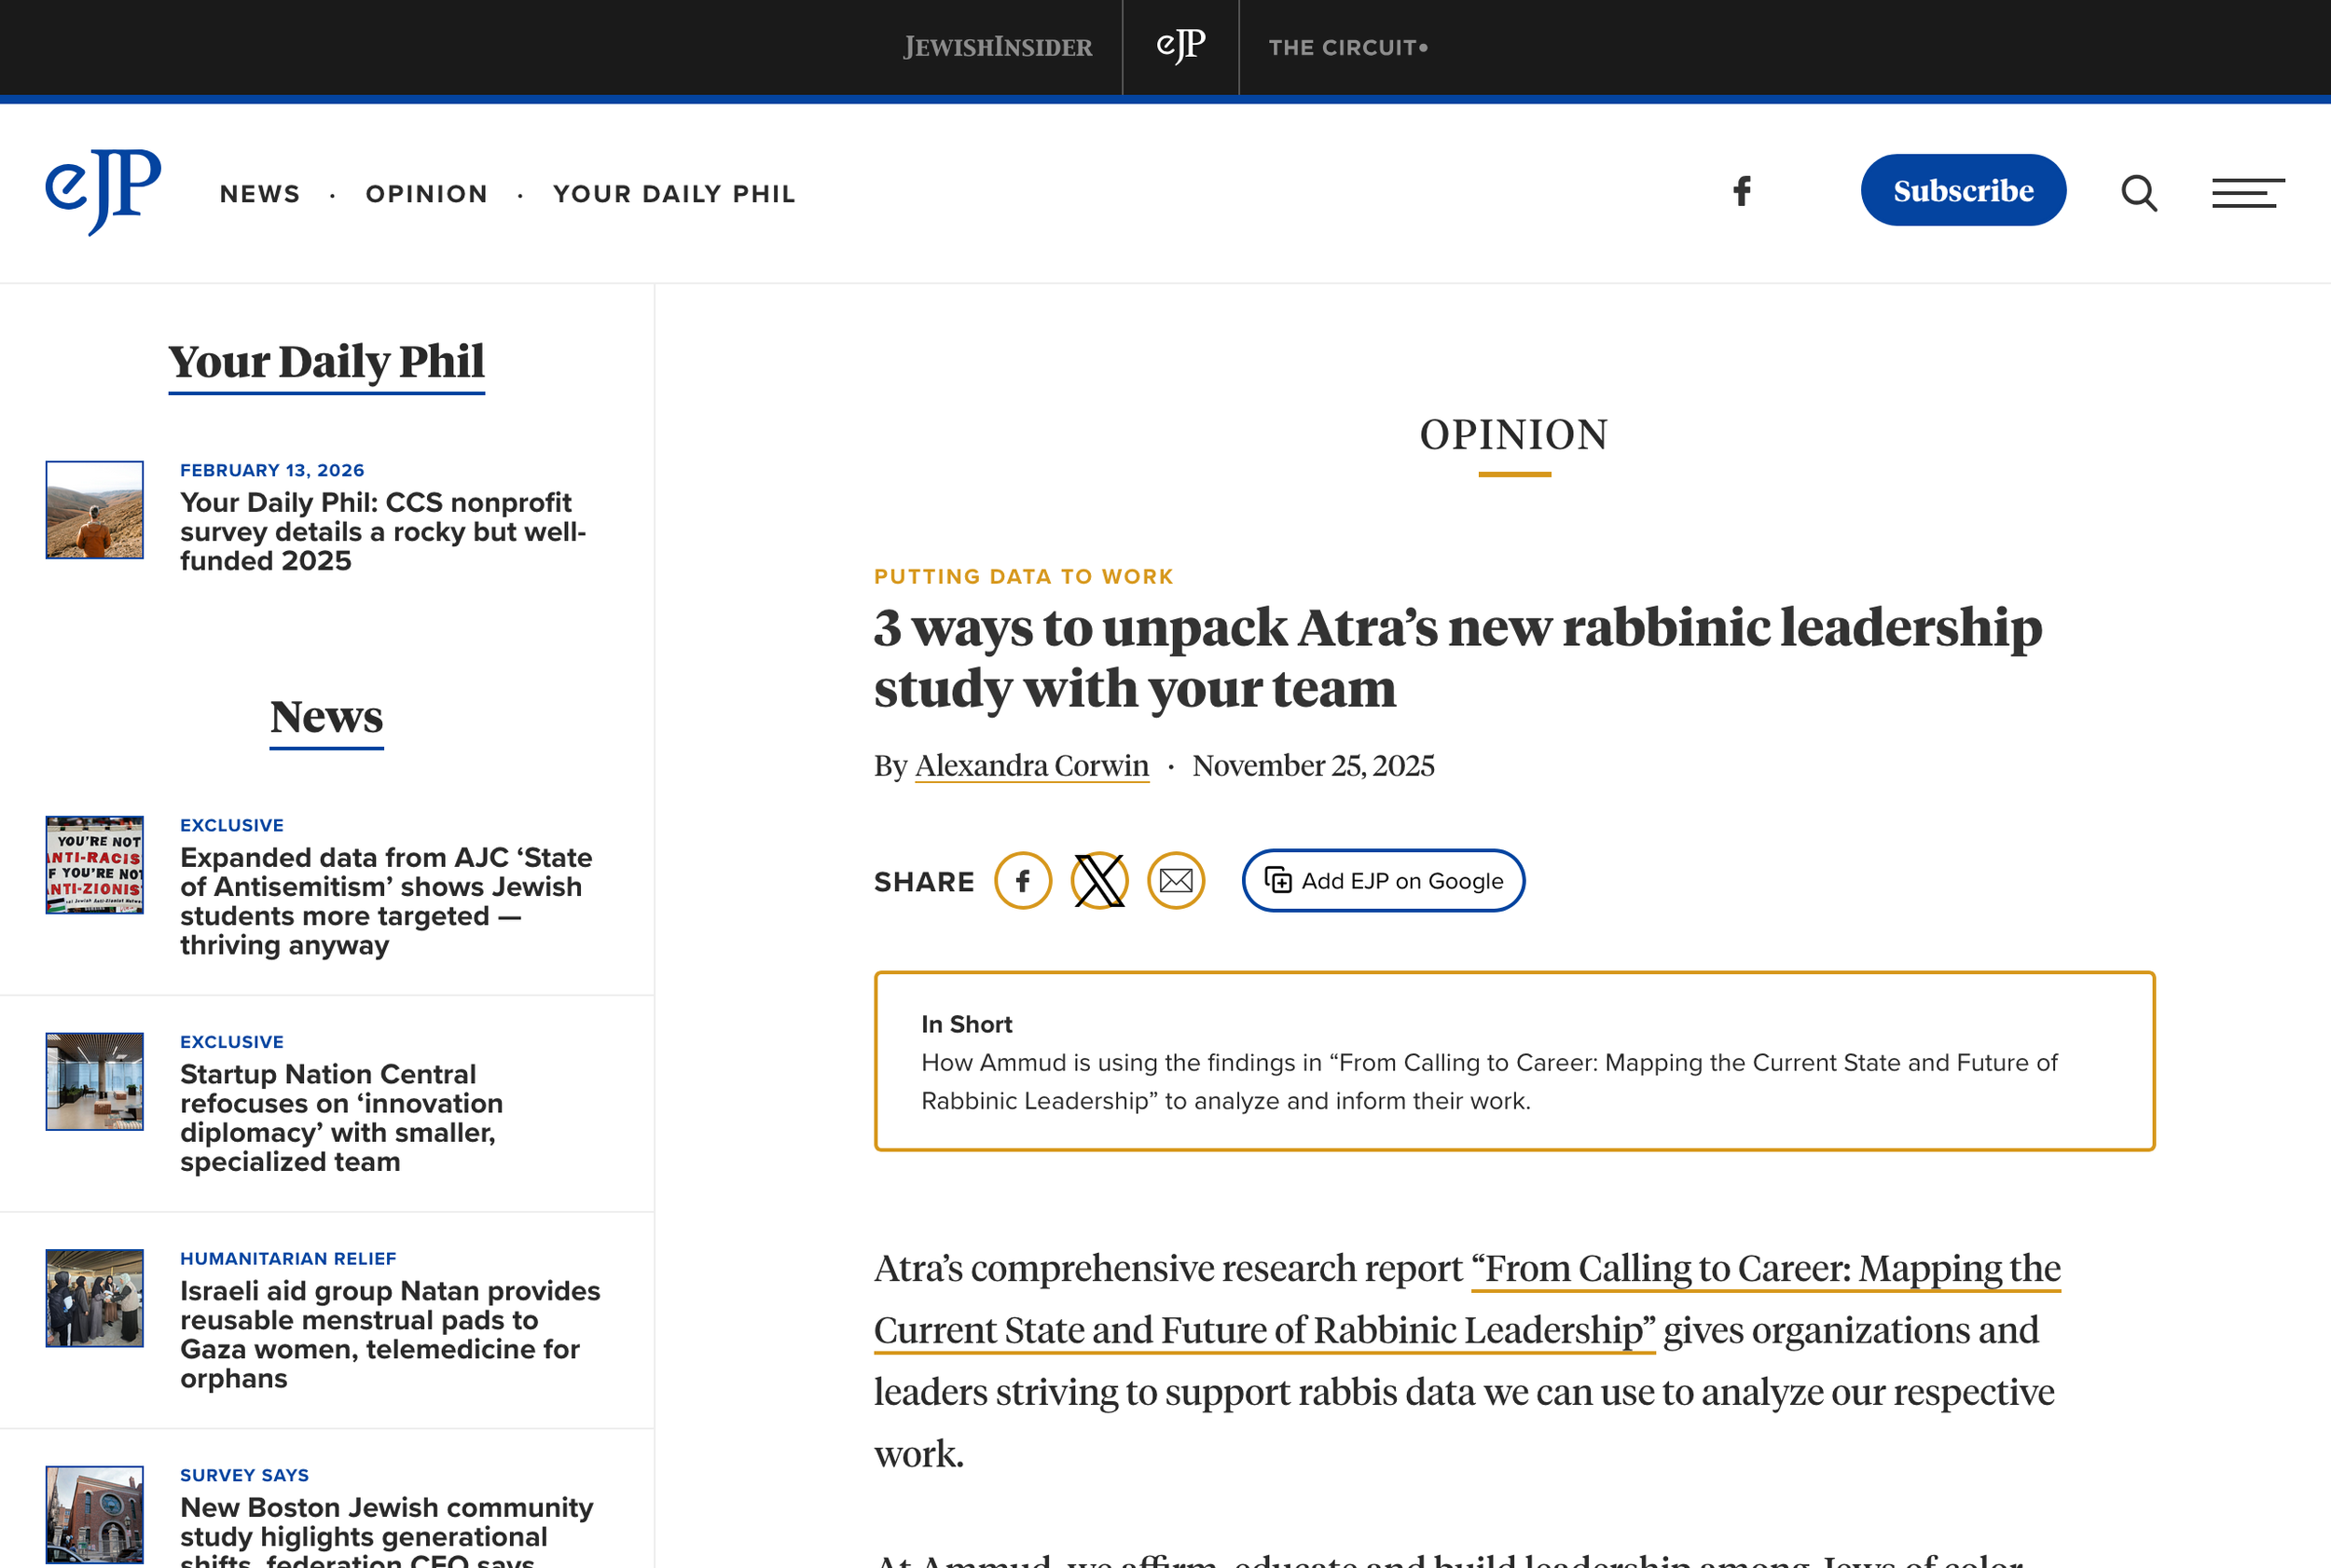
Task: Click the Subscribe button
Action: (1962, 189)
